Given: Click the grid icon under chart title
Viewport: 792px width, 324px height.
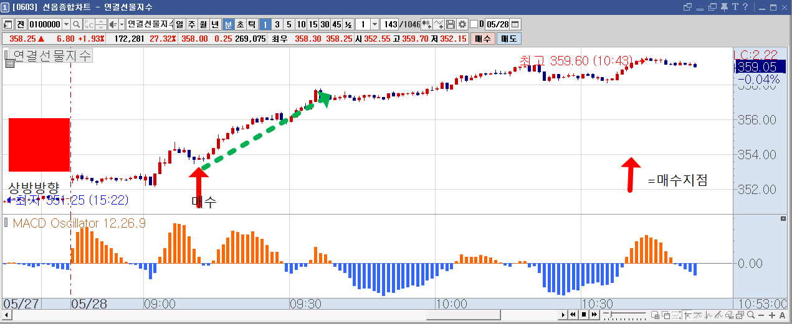Looking at the screenshot, I should (9, 63).
